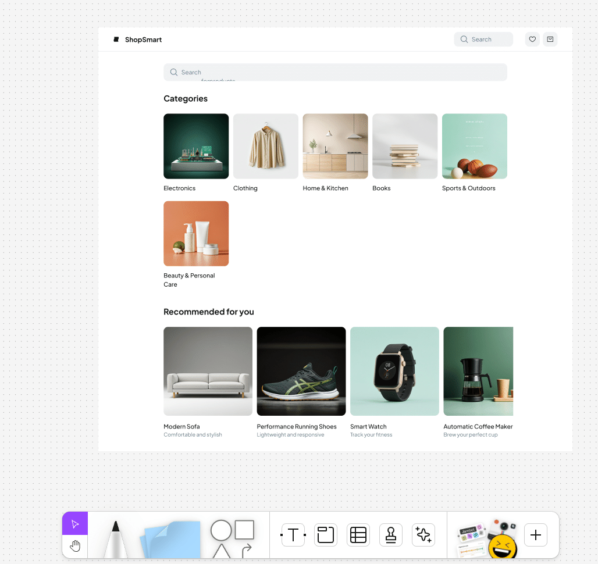This screenshot has width=598, height=564.
Task: Open the Performance Running Shoes image
Action: [x=301, y=371]
